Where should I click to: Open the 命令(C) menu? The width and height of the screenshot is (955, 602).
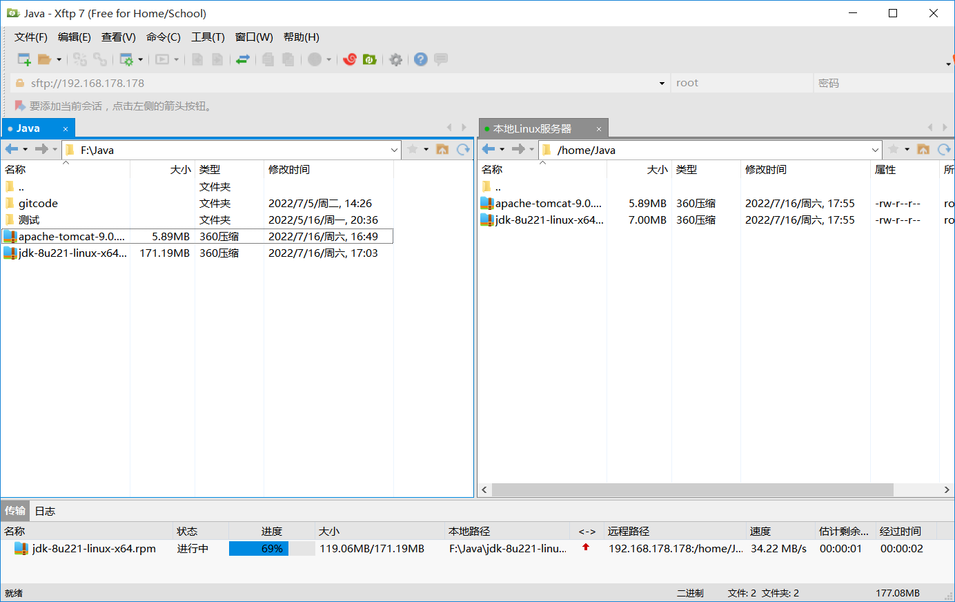[x=164, y=37]
